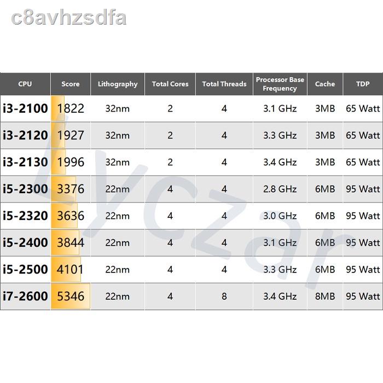Click the total threads value 8

click(224, 297)
